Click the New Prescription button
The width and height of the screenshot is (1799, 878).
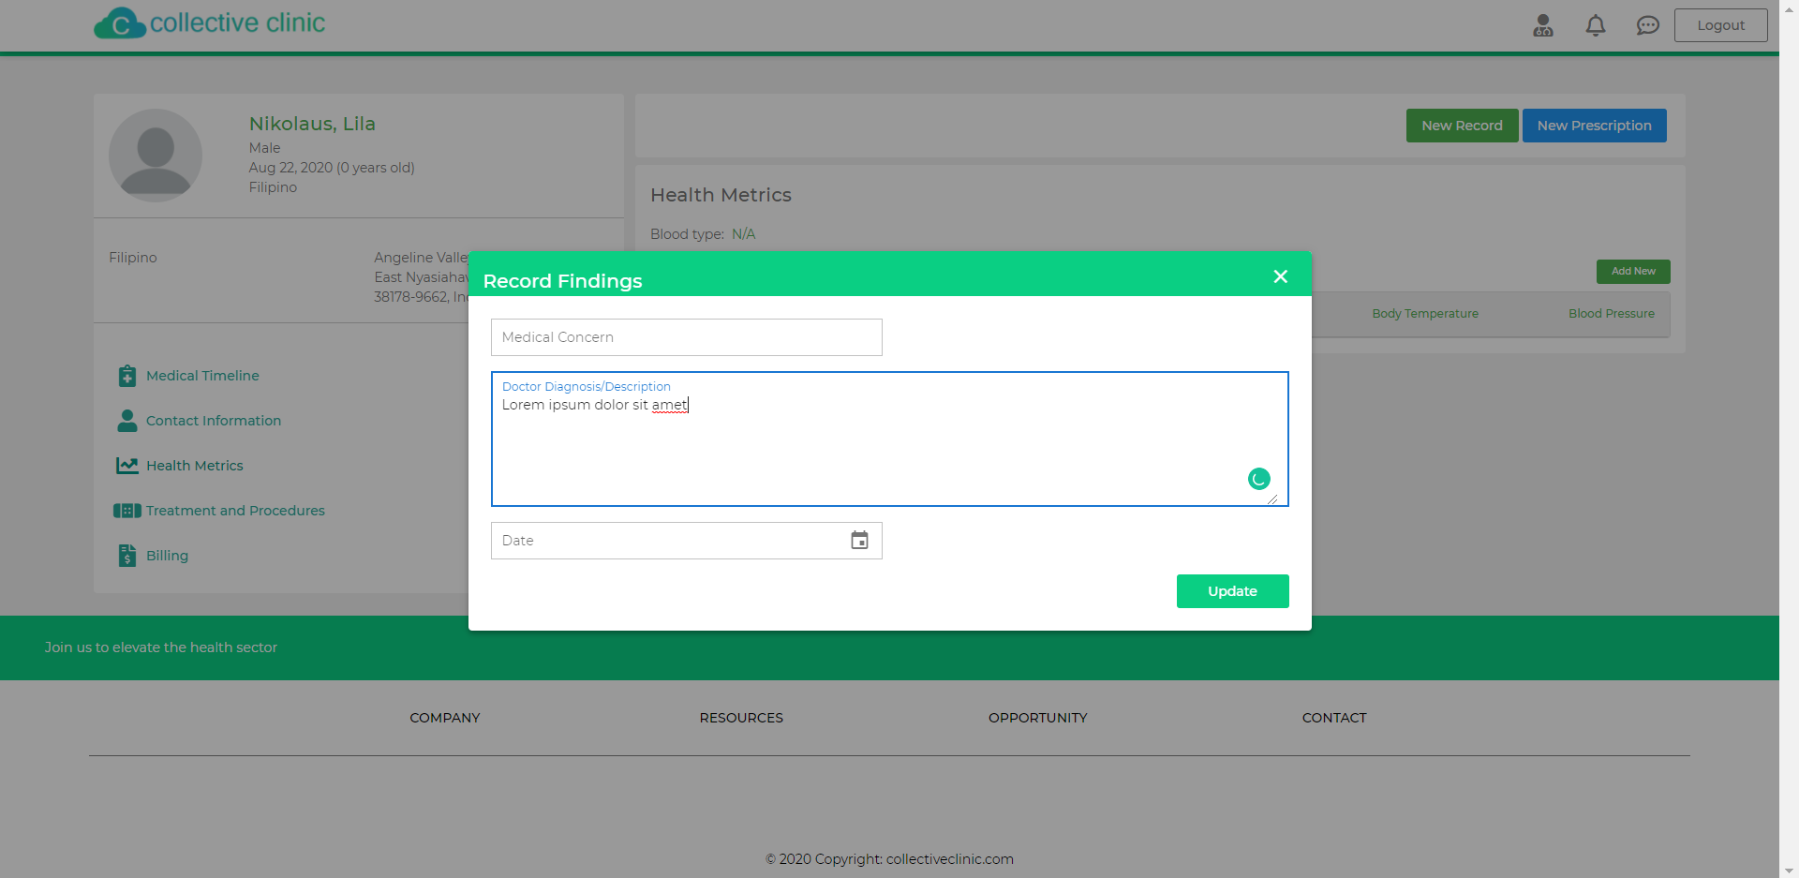1595,126
